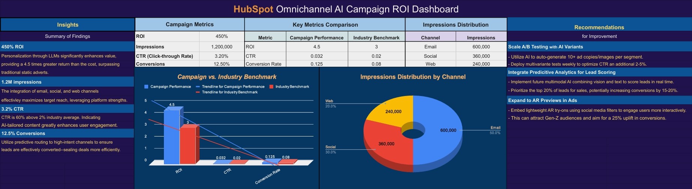Image resolution: width=692 pixels, height=189 pixels.
Task: Click the for Improvement subtitle cell
Action: click(599, 36)
